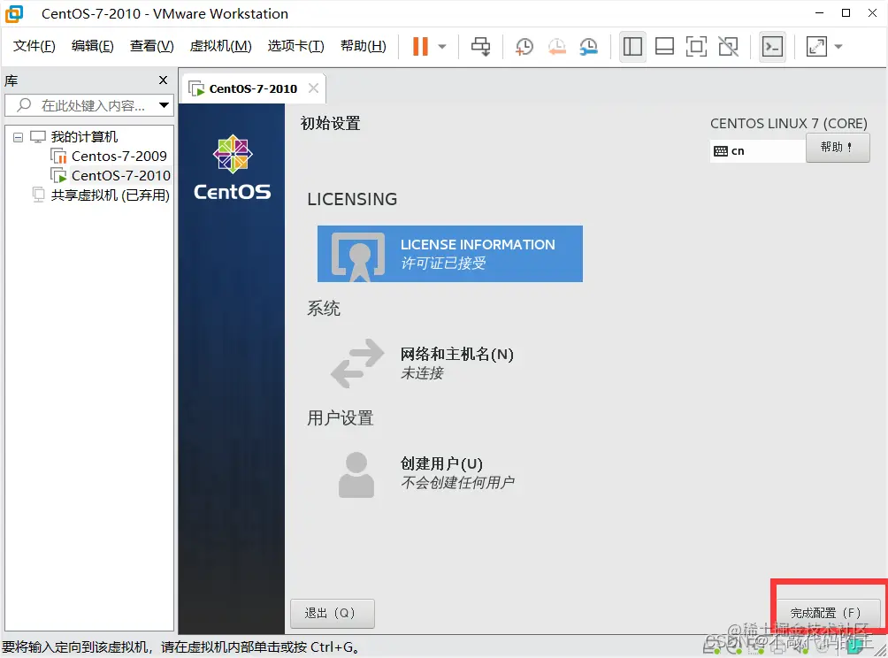
Task: Close the 库 library panel
Action: point(163,80)
